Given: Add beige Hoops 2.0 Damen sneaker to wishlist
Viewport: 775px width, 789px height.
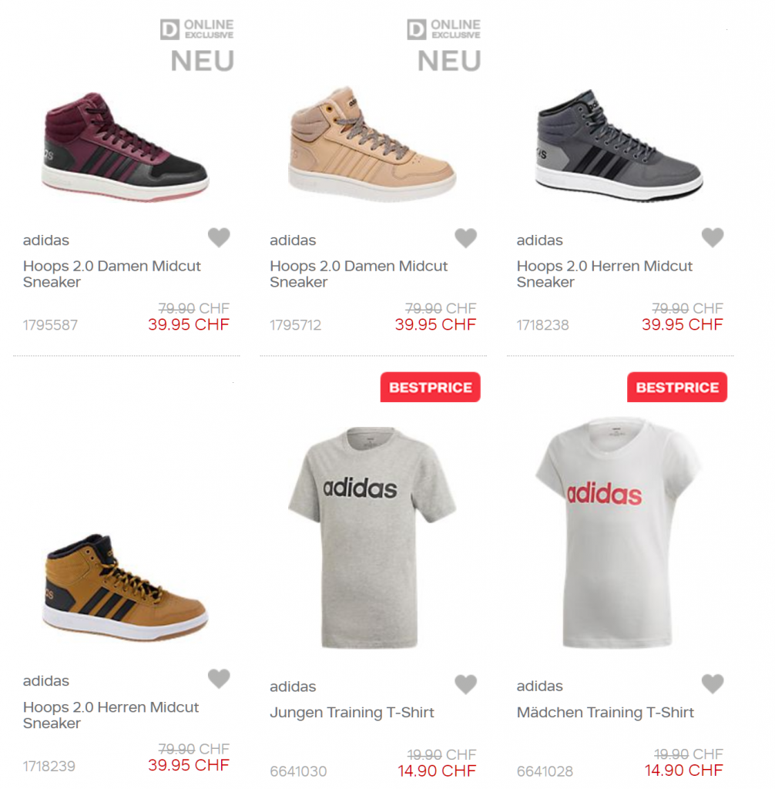Looking at the screenshot, I should point(465,238).
